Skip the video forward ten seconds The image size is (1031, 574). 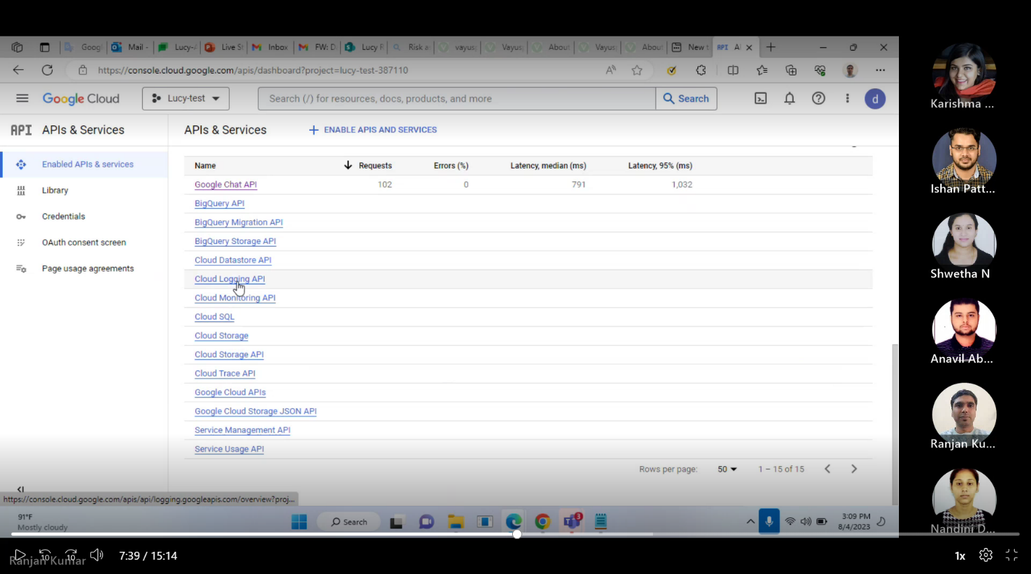click(71, 555)
